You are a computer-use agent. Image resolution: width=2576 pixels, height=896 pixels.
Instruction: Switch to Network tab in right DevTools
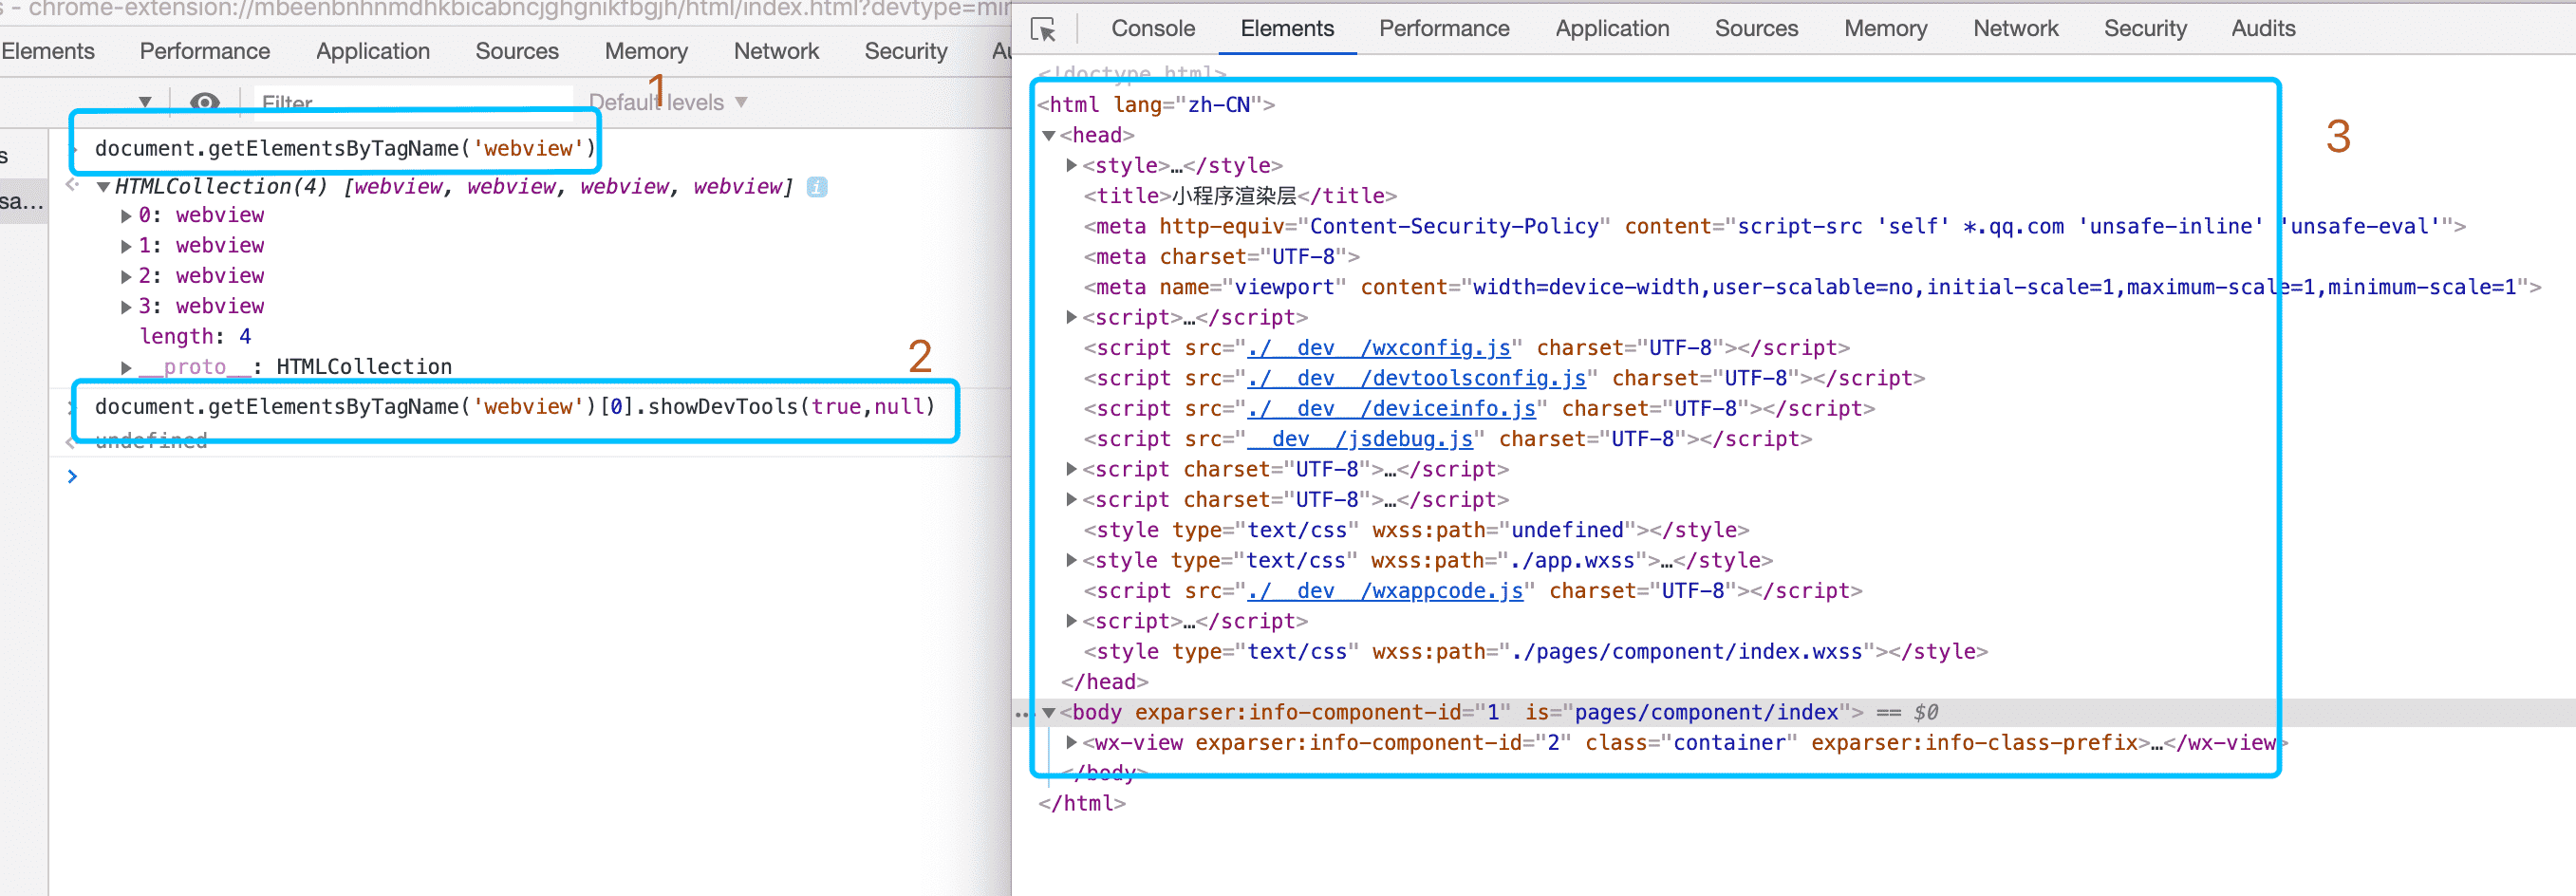click(x=2015, y=28)
